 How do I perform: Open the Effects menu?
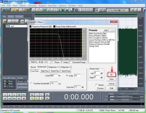tap(22, 6)
